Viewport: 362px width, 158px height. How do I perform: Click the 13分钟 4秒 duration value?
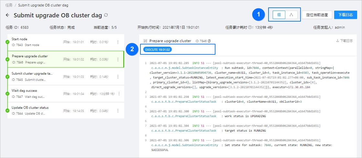coord(264,27)
